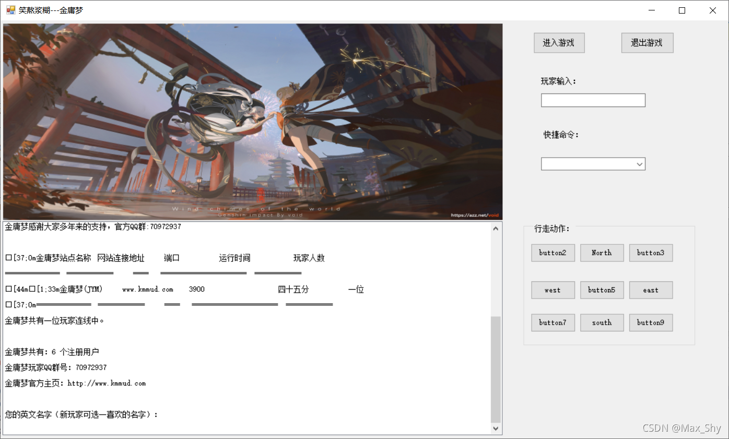The width and height of the screenshot is (729, 439).
Task: Click the 网站连接地址 column header text
Action: click(x=121, y=258)
